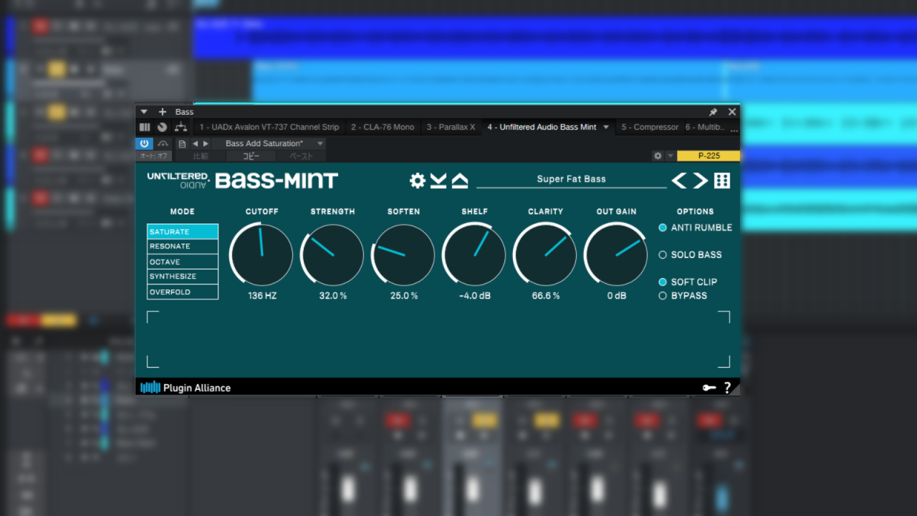This screenshot has height=516, width=917.
Task: Click the Strength knob
Action: [332, 255]
